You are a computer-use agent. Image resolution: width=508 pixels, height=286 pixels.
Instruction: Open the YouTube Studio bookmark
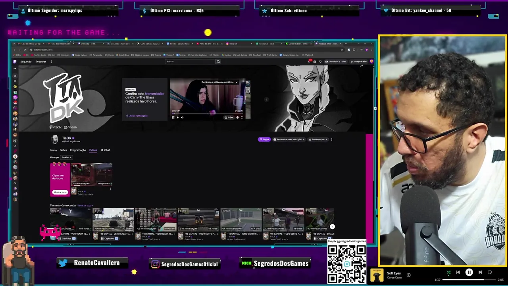[x=38, y=55]
